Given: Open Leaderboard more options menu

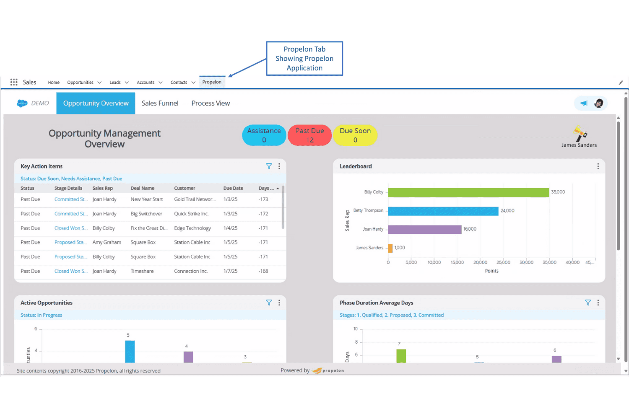Looking at the screenshot, I should pos(598,166).
